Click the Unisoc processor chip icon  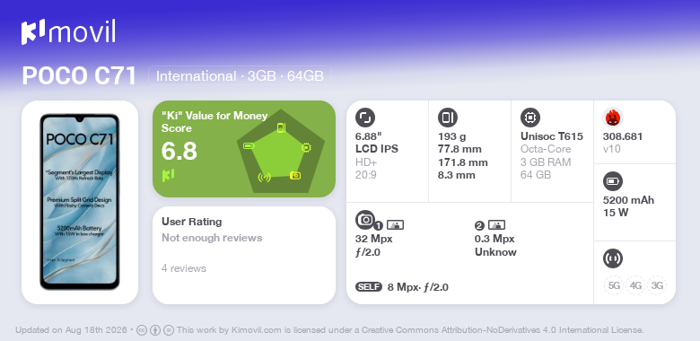530,118
